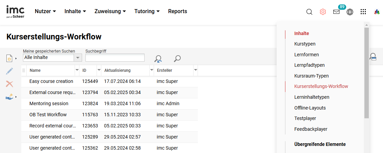Select Kurstypen in the settings panel

pyautogui.click(x=305, y=44)
